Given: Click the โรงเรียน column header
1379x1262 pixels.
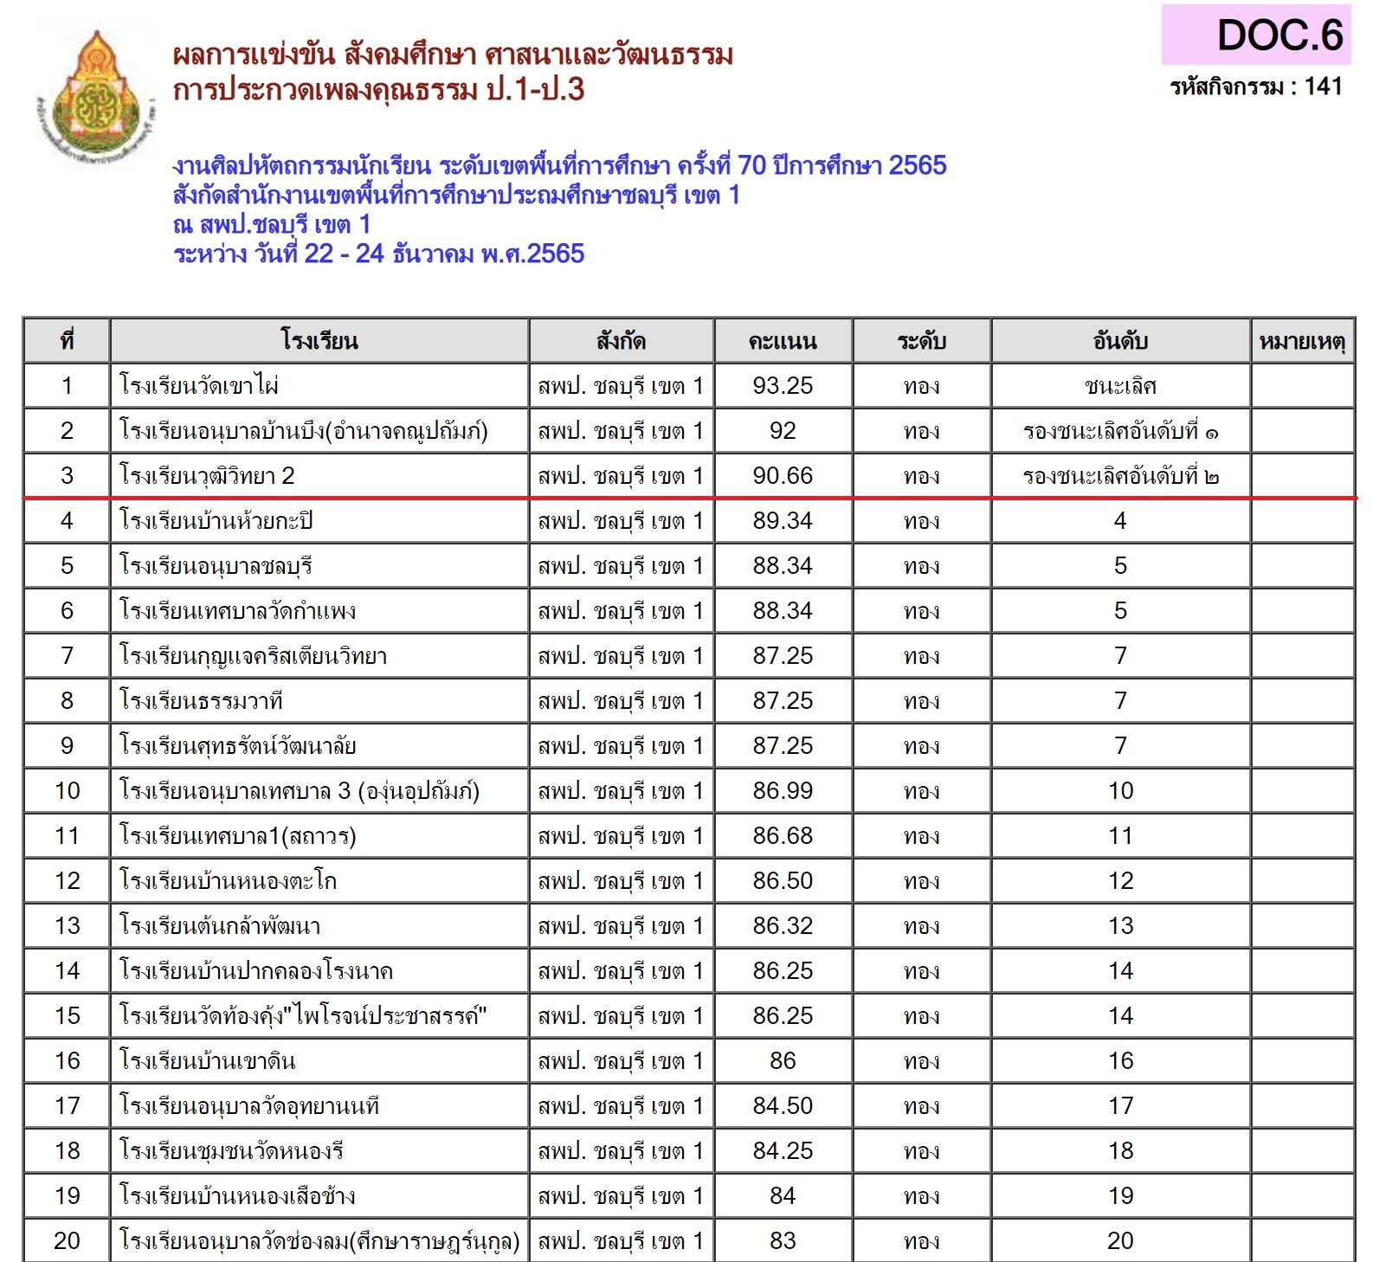Looking at the screenshot, I should click(x=319, y=341).
